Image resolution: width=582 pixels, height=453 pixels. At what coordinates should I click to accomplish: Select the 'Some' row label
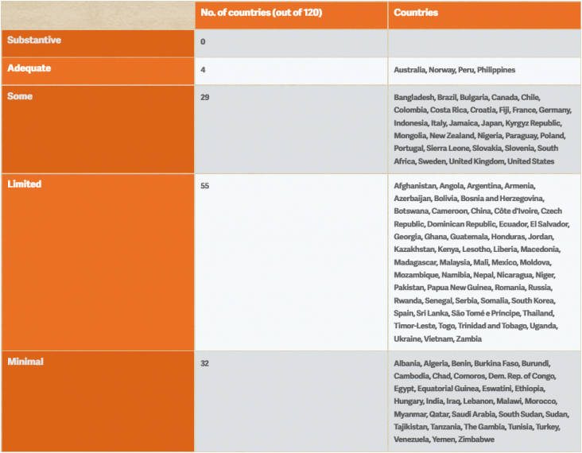tap(20, 96)
